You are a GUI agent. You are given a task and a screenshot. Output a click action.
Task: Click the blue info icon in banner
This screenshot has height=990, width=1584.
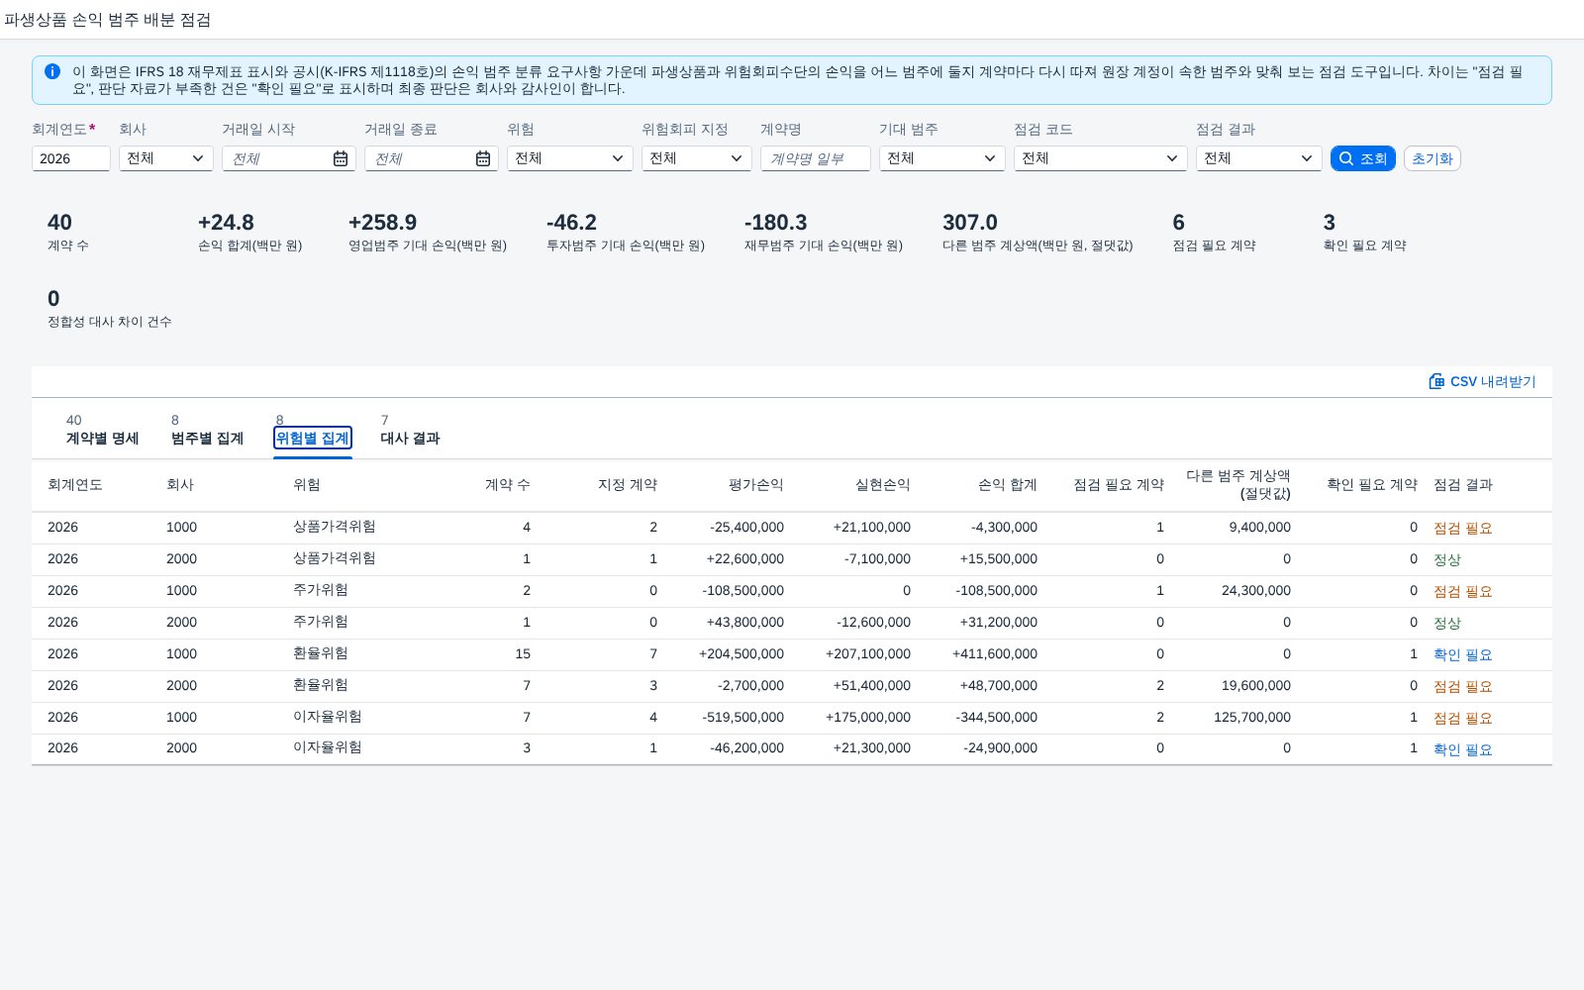[x=52, y=71]
